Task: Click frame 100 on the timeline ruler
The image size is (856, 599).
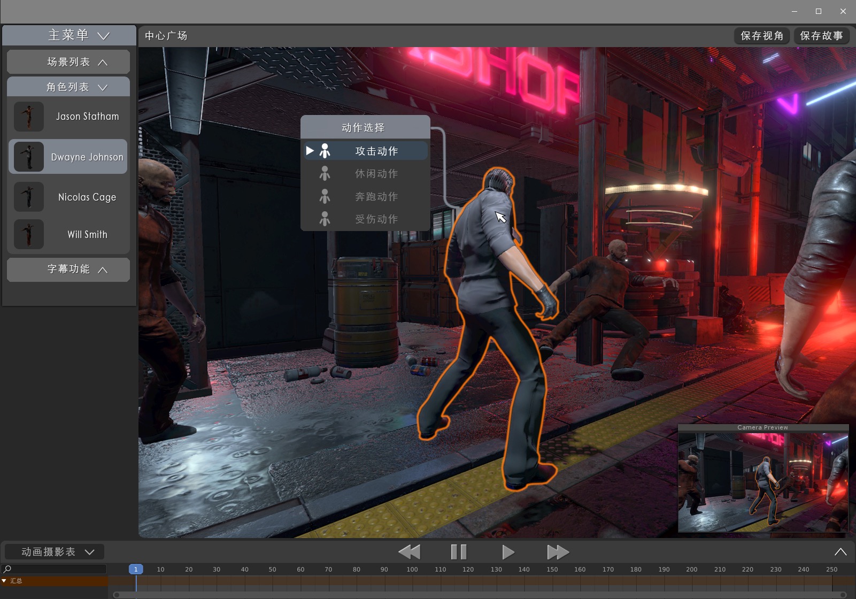Action: [x=412, y=570]
